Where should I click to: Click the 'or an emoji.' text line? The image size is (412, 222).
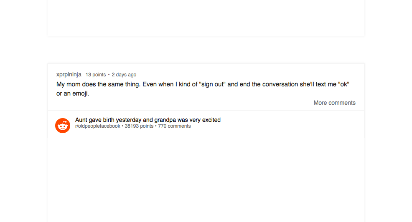pos(73,93)
